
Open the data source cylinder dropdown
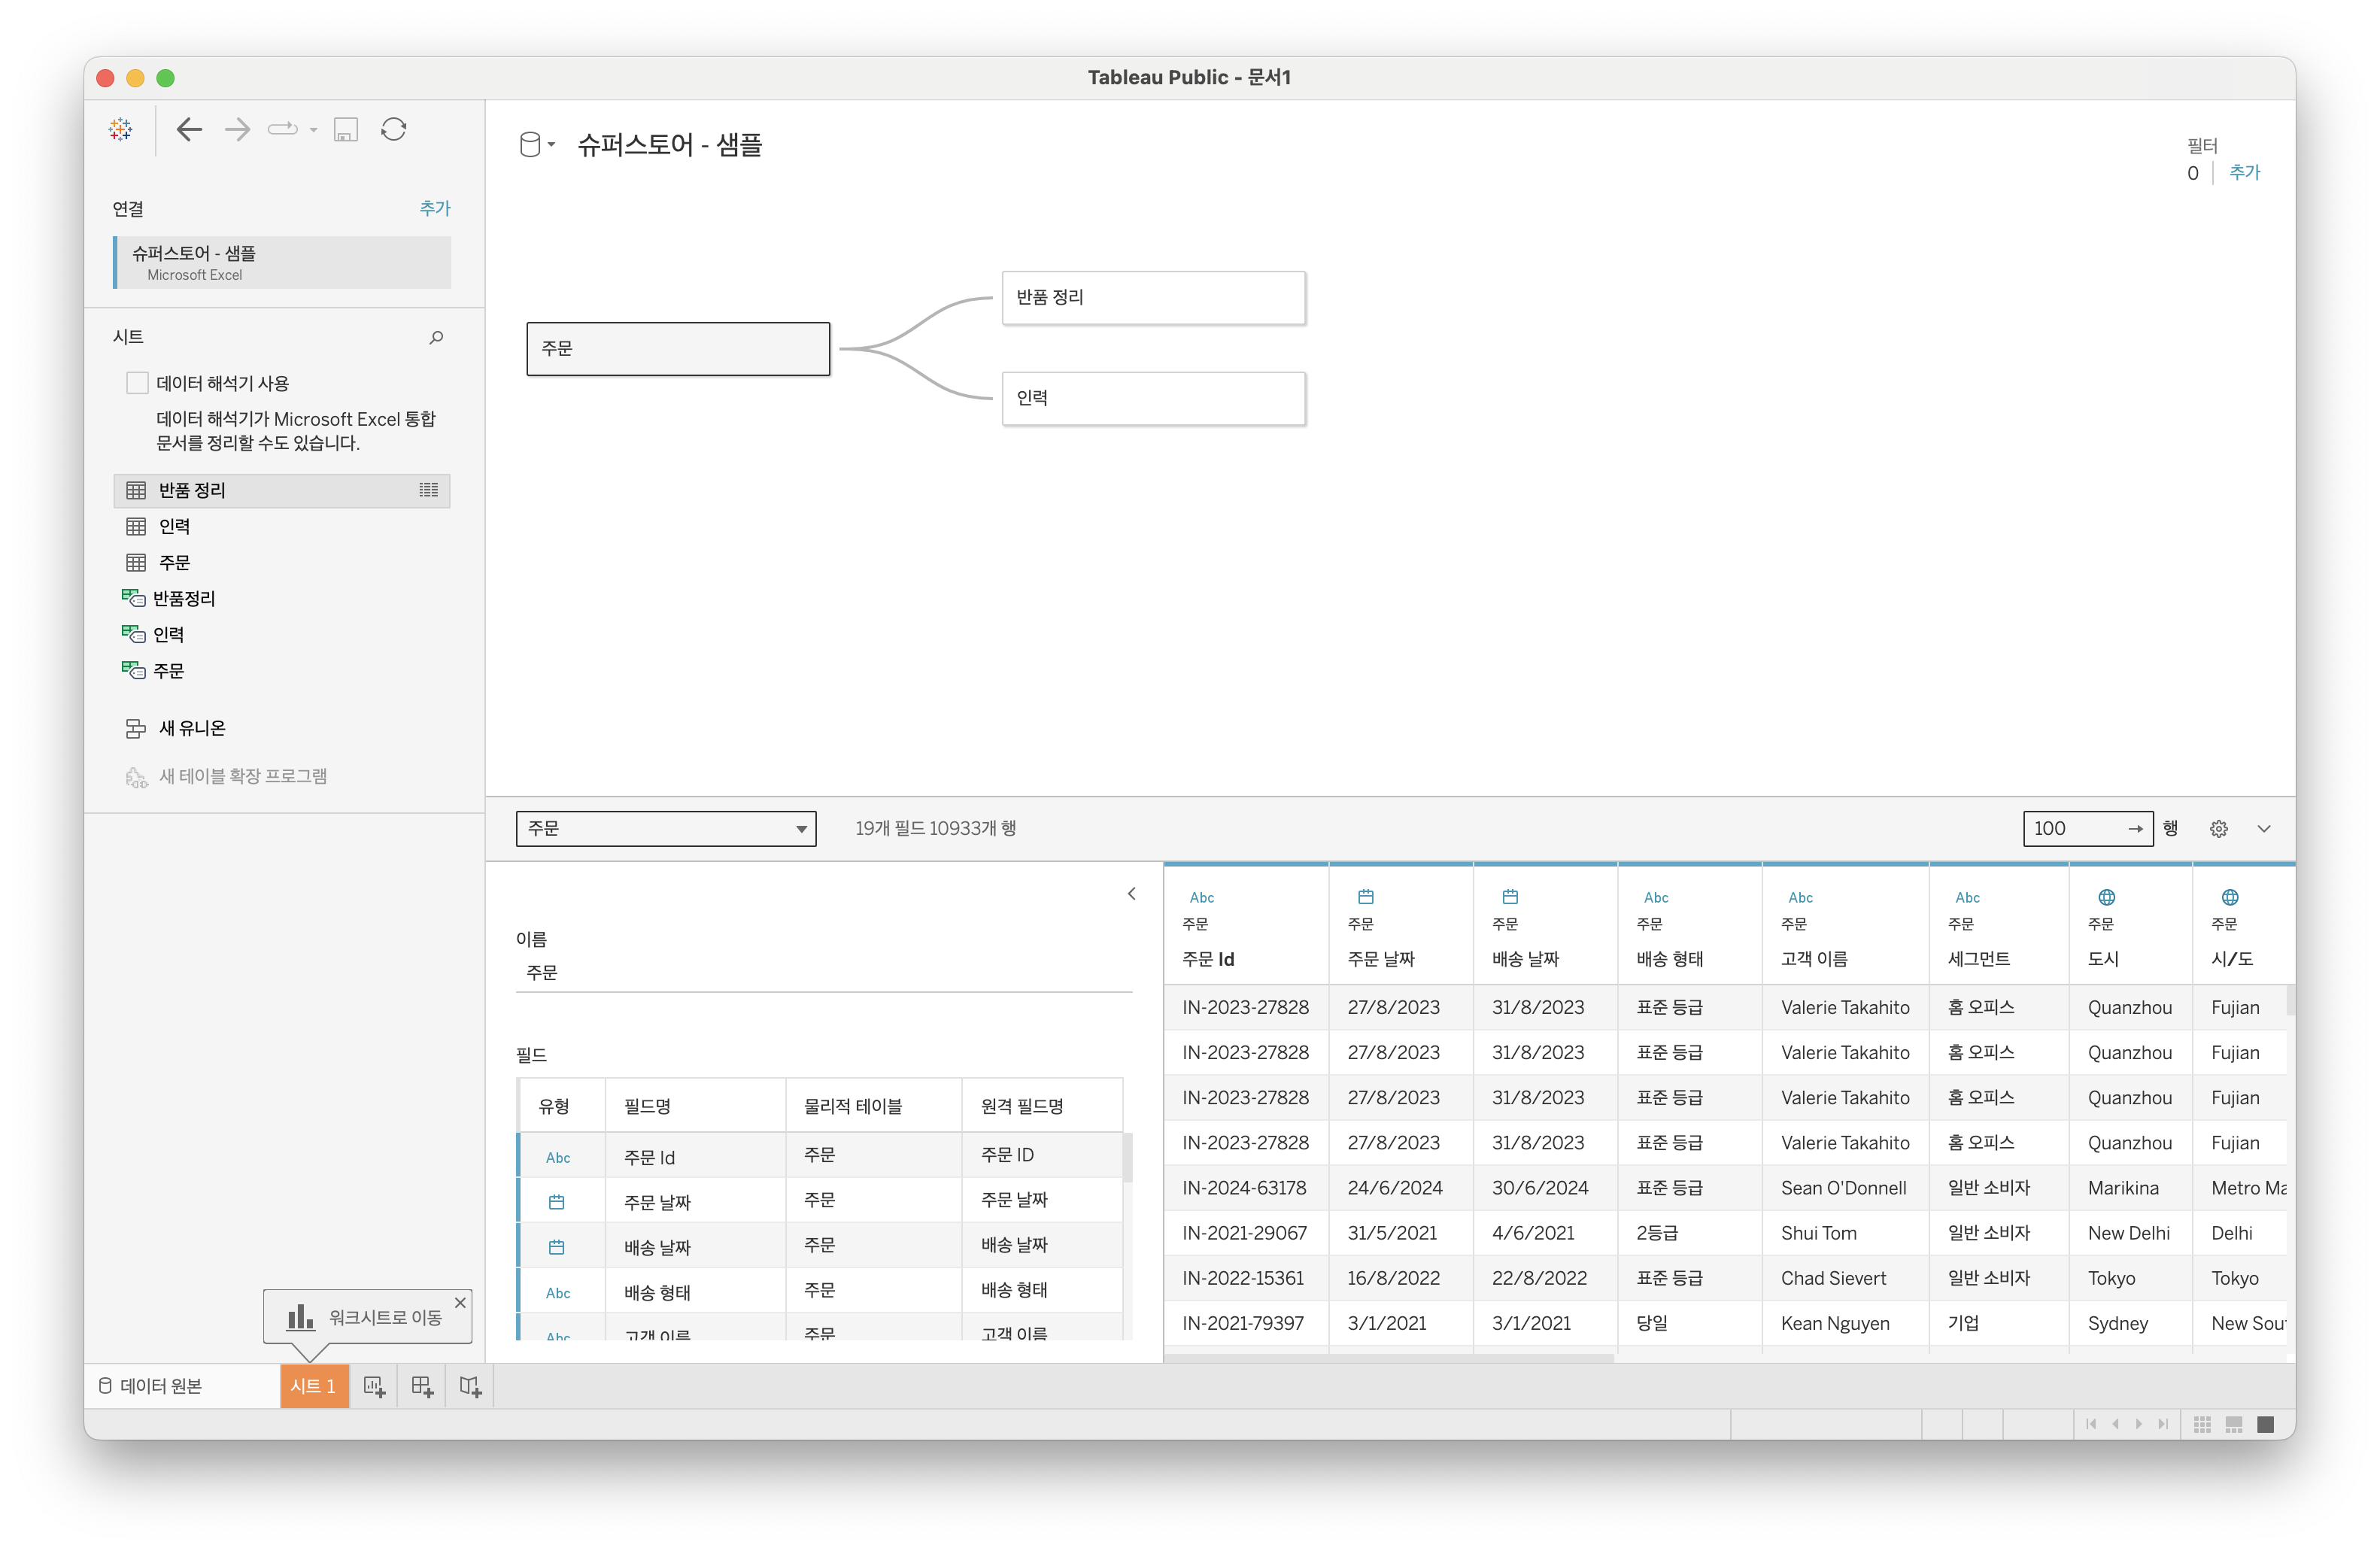click(x=537, y=146)
